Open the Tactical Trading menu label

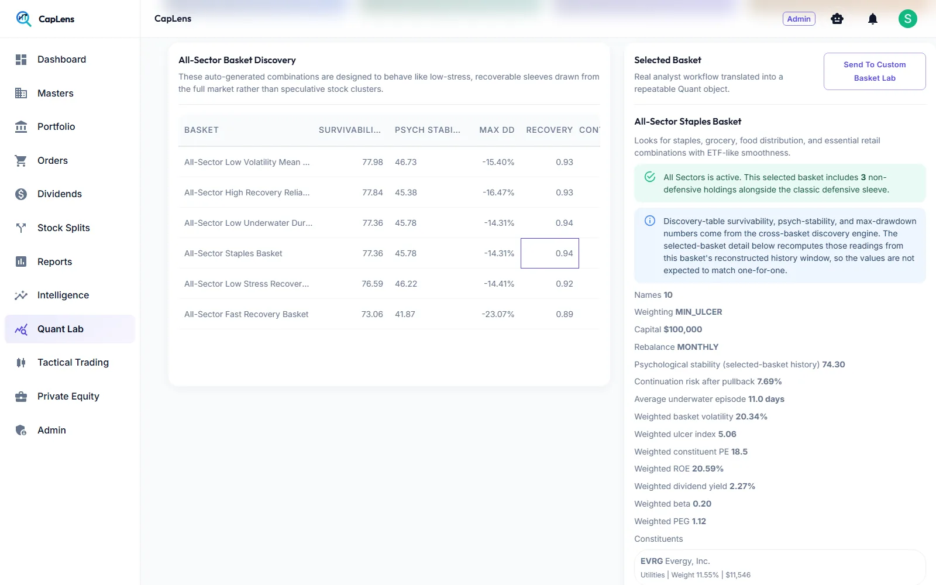73,362
